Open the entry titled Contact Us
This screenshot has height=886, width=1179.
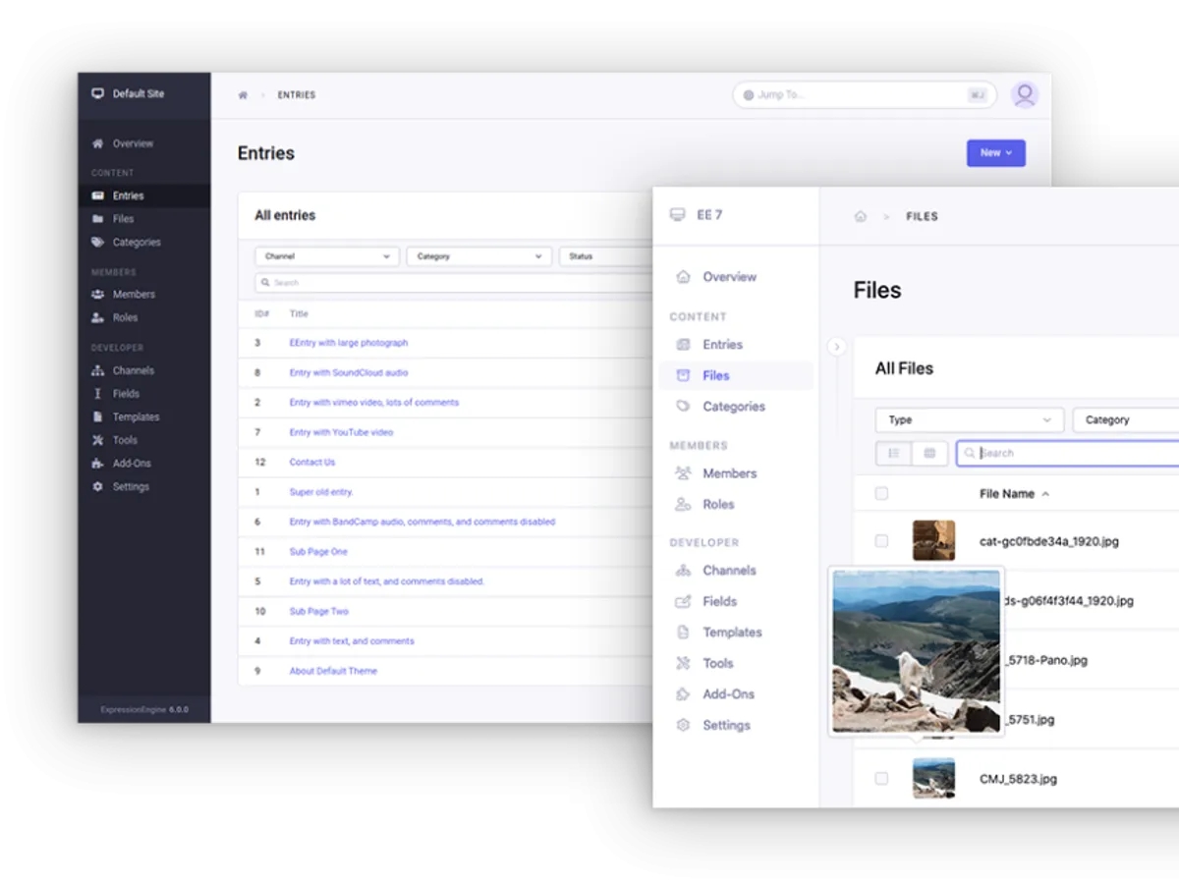[311, 462]
